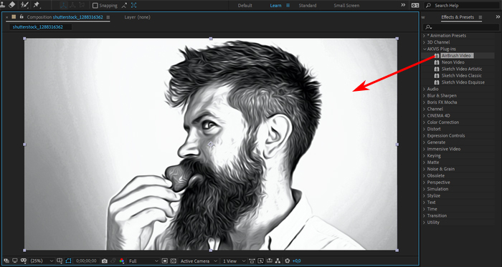
Task: Expand the Audio effects category
Action: click(x=425, y=89)
